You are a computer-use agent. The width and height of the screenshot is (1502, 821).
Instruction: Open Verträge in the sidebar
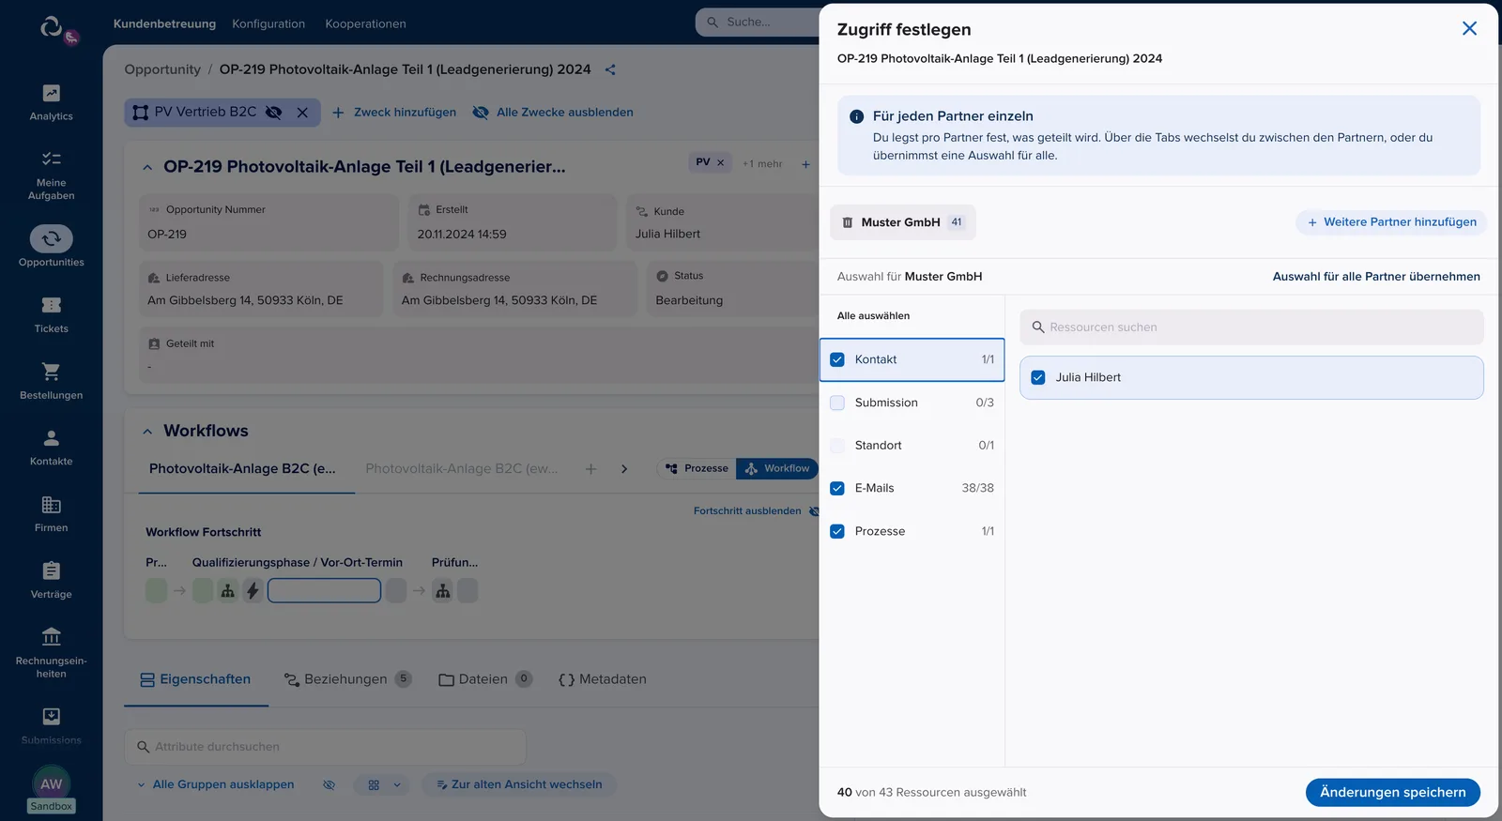click(x=51, y=581)
